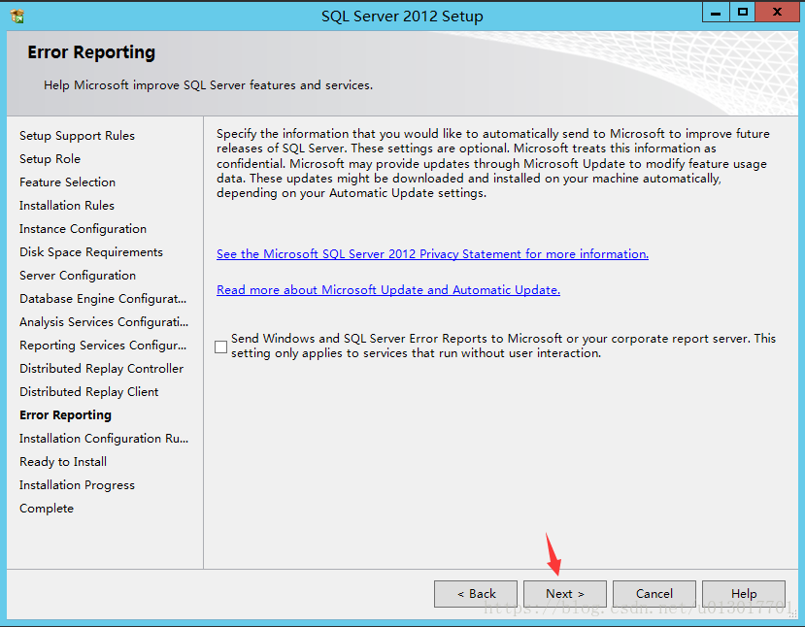Open the SQL Server 2012 Privacy Statement link

pos(432,254)
